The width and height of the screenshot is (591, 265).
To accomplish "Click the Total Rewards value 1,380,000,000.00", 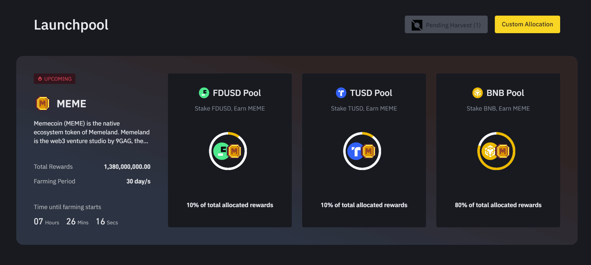I will tap(127, 166).
